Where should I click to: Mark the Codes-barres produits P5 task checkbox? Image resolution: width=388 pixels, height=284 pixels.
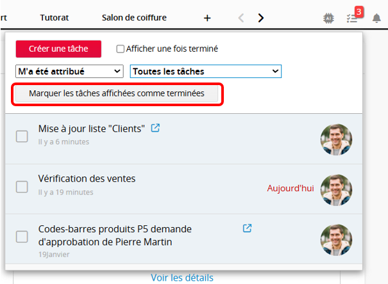[x=22, y=237]
